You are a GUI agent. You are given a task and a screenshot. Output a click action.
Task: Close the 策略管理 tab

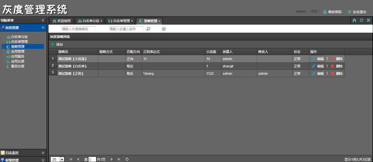159,21
